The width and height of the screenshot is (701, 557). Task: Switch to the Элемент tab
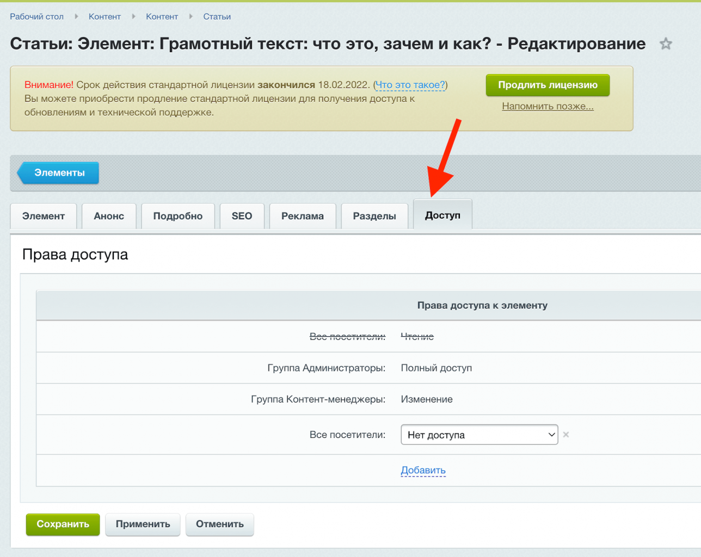44,216
